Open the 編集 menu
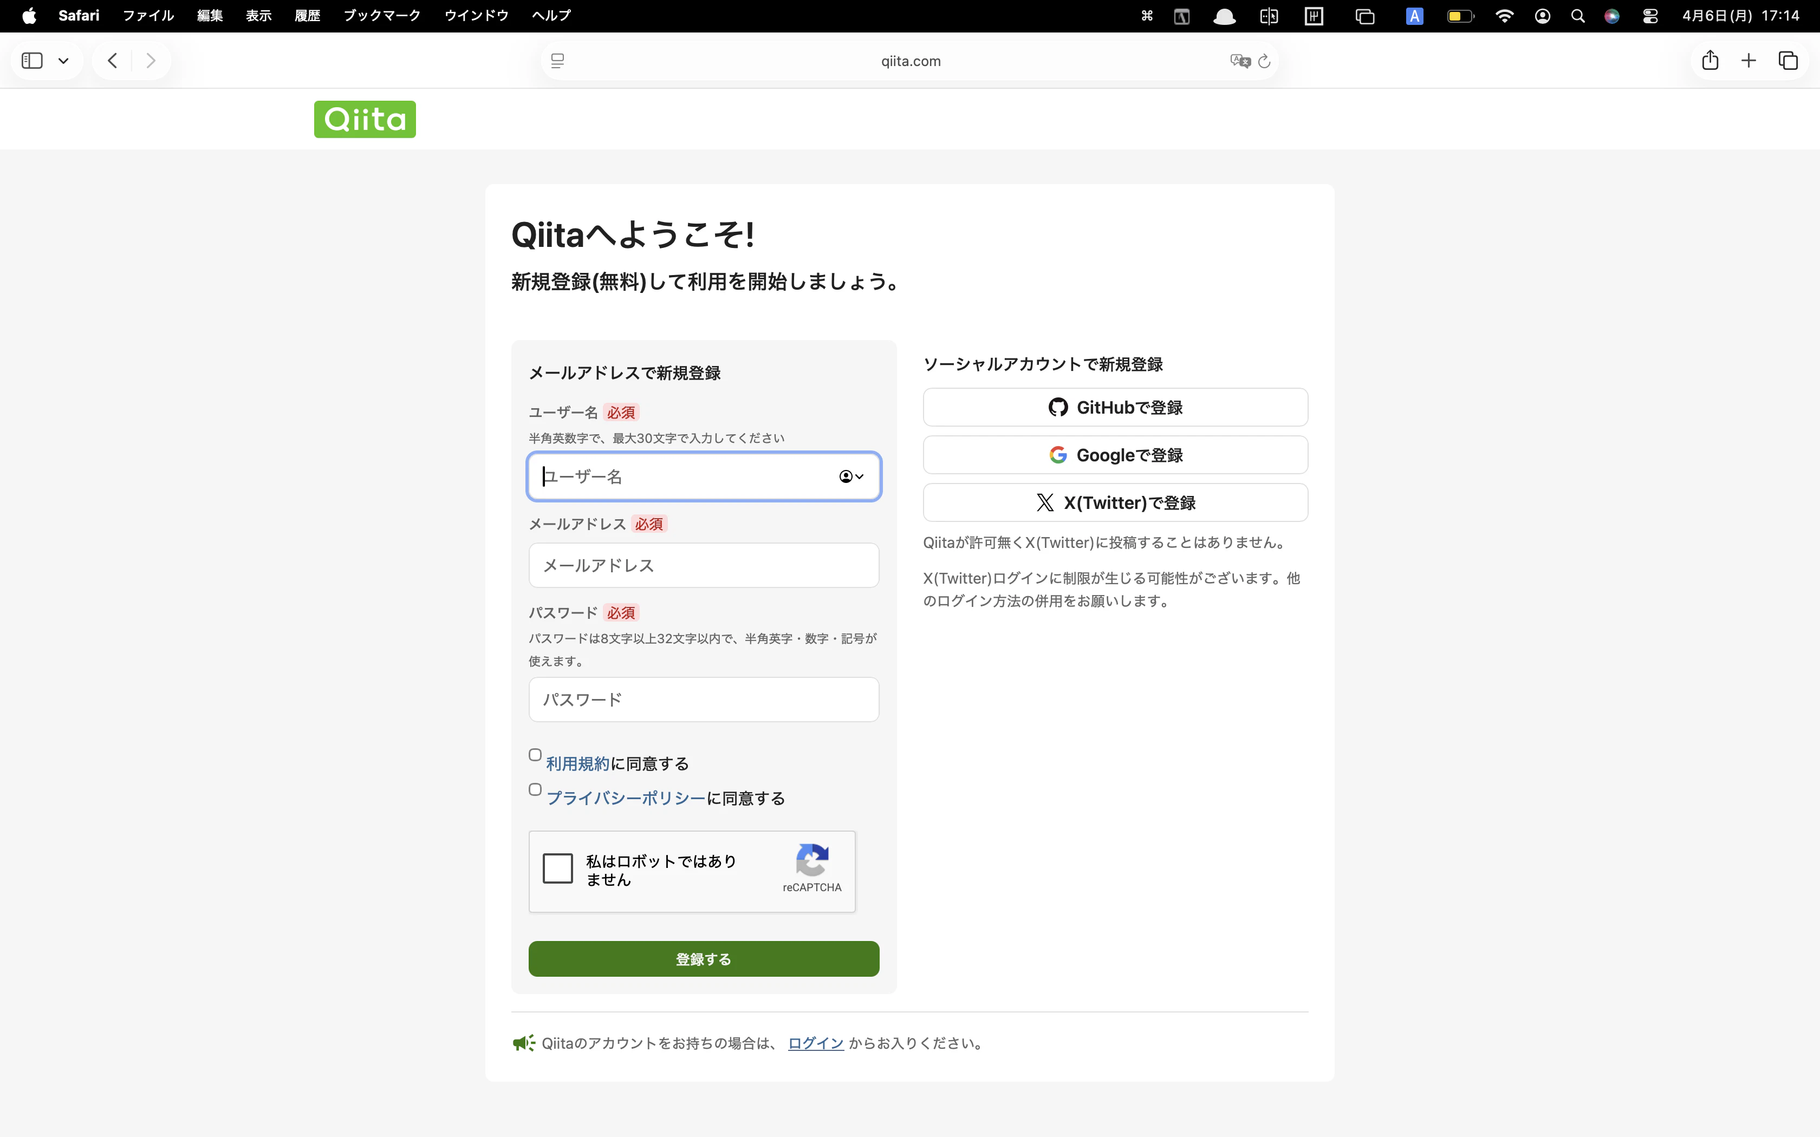 click(x=210, y=16)
